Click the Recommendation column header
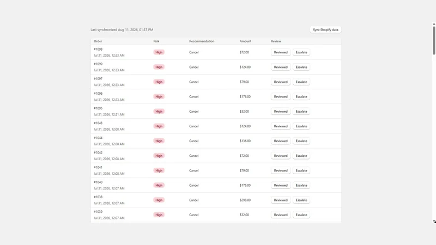 coord(202,41)
